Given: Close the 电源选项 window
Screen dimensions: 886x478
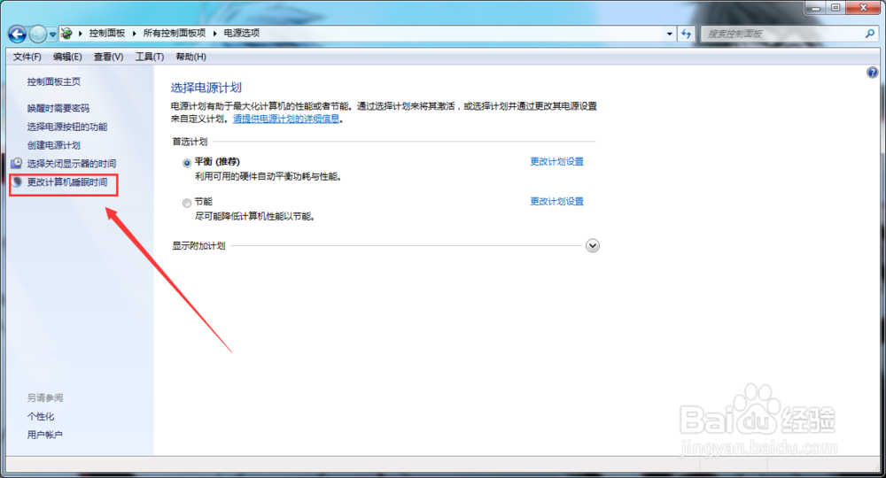Looking at the screenshot, I should coord(863,8).
